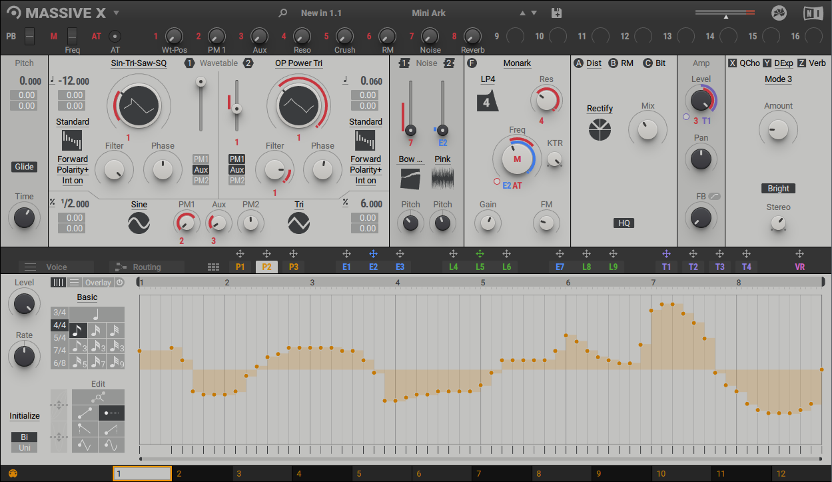Save preset with floppy disk icon
This screenshot has height=482, width=832.
[x=557, y=13]
